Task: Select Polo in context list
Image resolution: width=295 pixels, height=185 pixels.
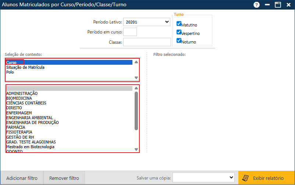Action: (x=10, y=72)
